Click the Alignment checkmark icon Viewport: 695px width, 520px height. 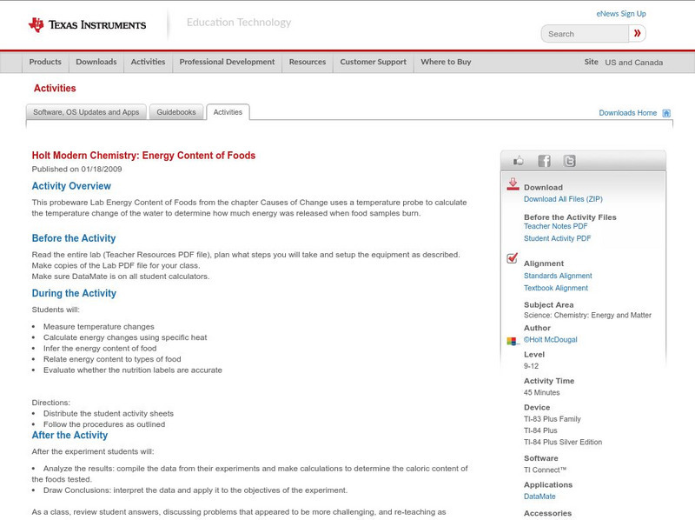pyautogui.click(x=512, y=257)
